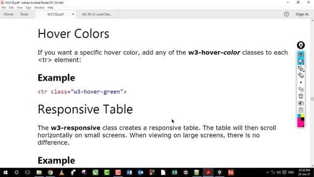Open Google Chrome from taskbar
314x177 pixels.
(x=50, y=173)
